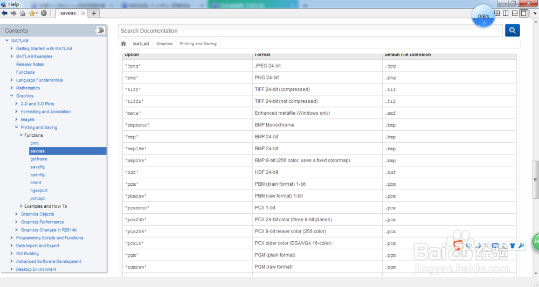Open the hgexport function page
539x287 pixels.
(x=39, y=191)
